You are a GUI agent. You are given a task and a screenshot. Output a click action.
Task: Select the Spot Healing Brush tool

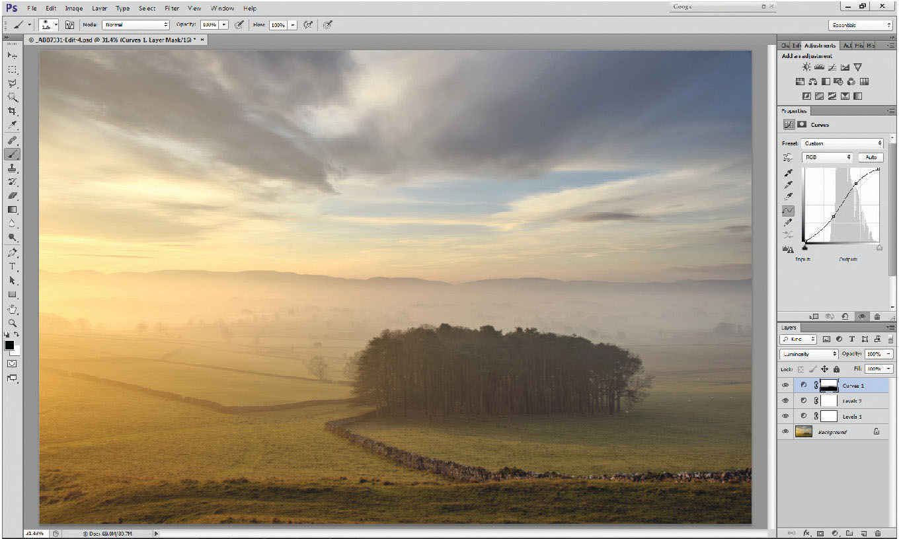13,140
